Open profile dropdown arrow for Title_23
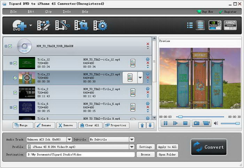244x168 pixels. pos(140,78)
